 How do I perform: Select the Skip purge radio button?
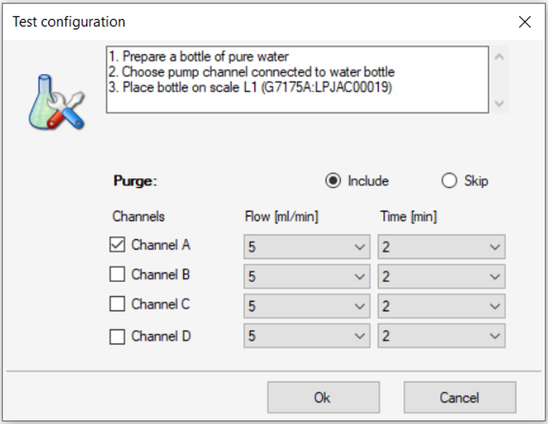451,181
